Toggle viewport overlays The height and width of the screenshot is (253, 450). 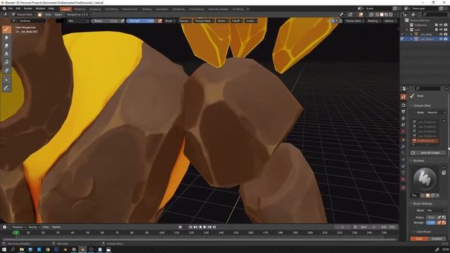[361, 14]
